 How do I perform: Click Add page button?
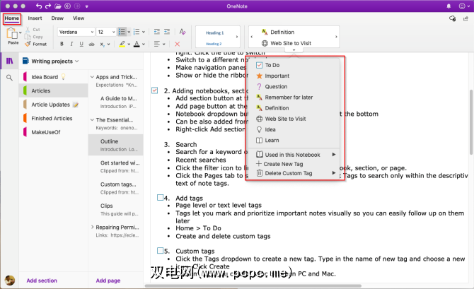(x=108, y=281)
